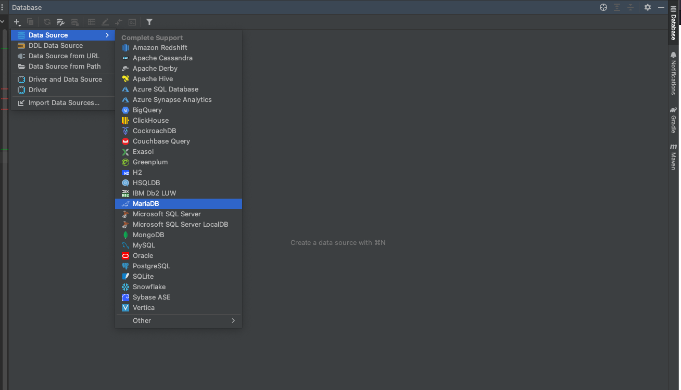Open the Other submenu
Image resolution: width=681 pixels, height=390 pixels.
pyautogui.click(x=179, y=321)
